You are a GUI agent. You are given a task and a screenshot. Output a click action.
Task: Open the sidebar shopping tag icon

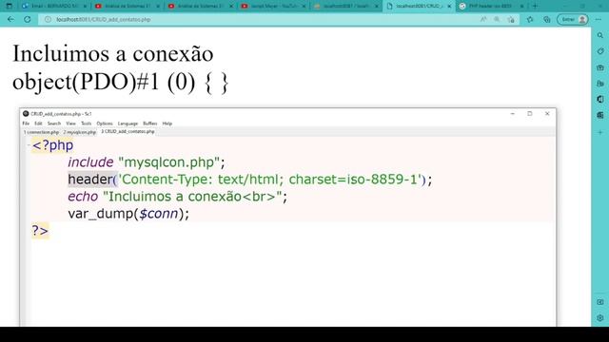(x=600, y=51)
